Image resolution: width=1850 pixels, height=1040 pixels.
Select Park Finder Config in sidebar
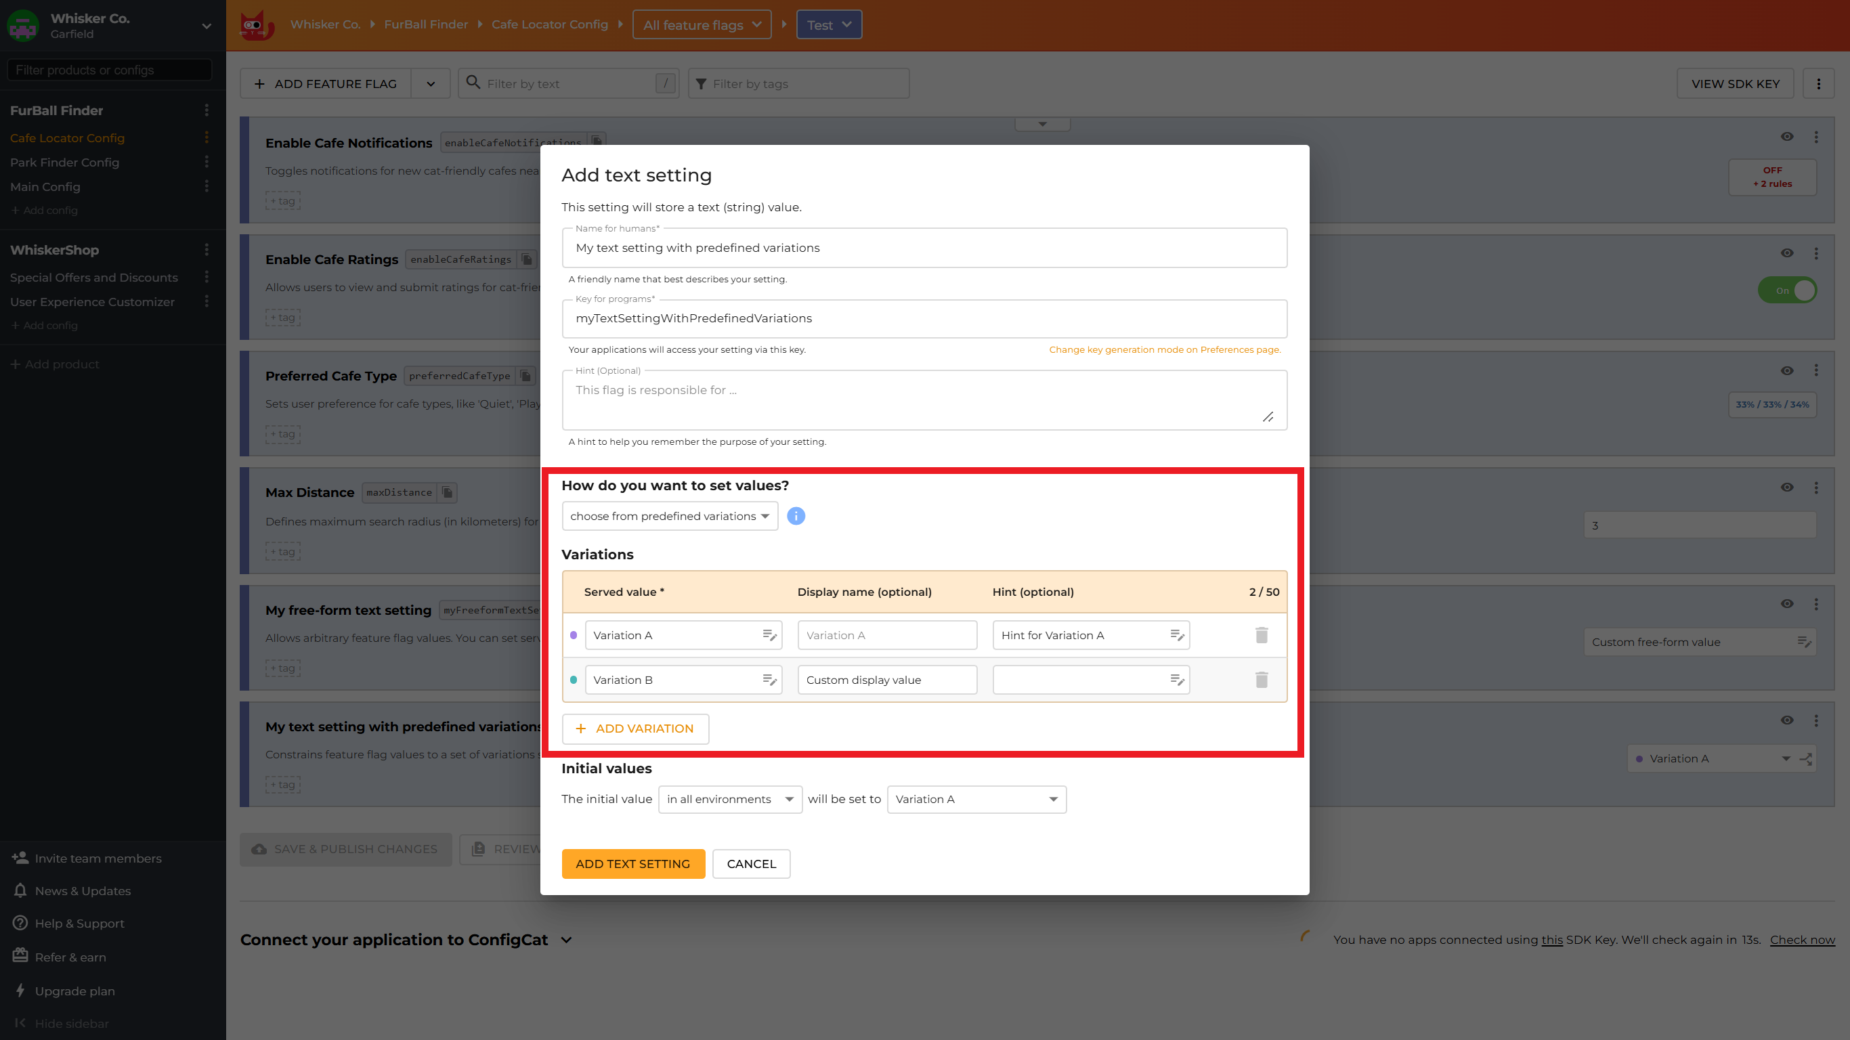pyautogui.click(x=64, y=162)
